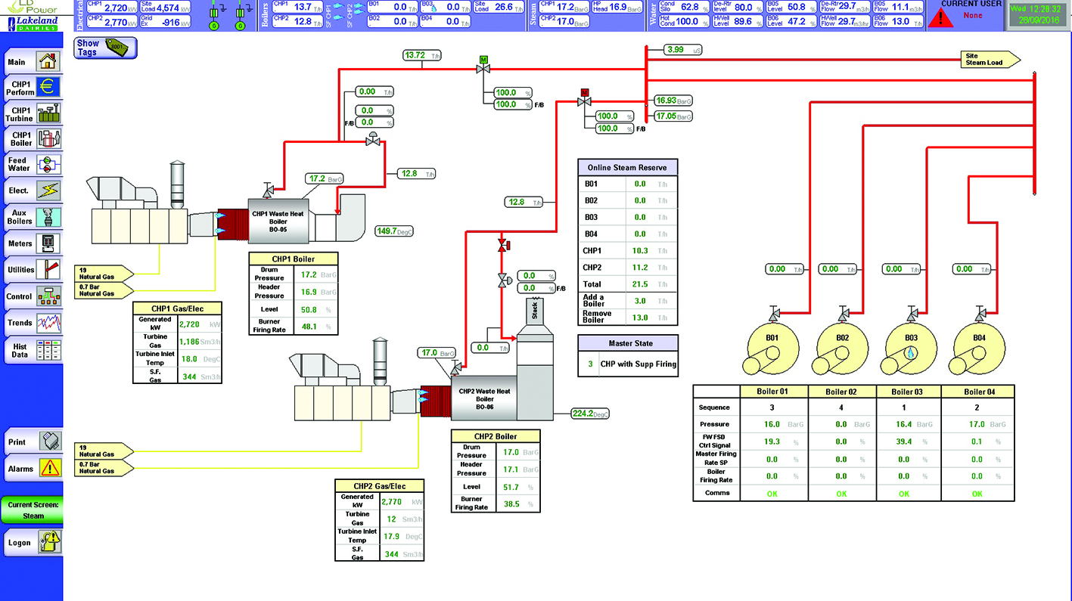Click CHP2 Generated kW 2,770 value
Viewport: 1072px width, 601px height.
(392, 501)
